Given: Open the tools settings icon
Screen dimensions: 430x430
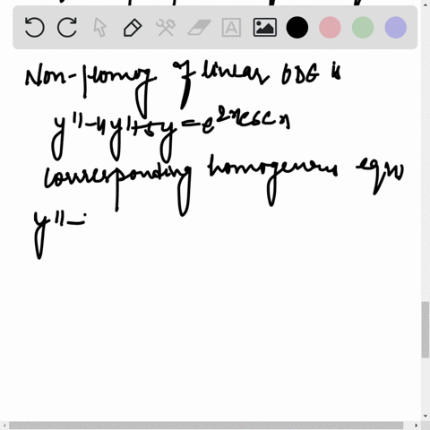Looking at the screenshot, I should tap(166, 28).
